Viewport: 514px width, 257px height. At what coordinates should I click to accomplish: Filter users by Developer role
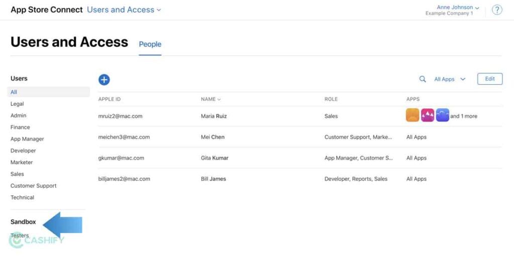click(23, 151)
